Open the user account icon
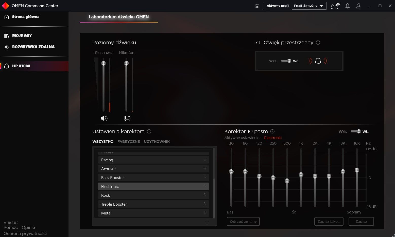 (x=359, y=6)
